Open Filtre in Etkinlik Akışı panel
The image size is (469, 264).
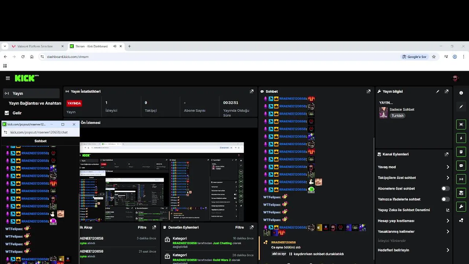tap(142, 227)
